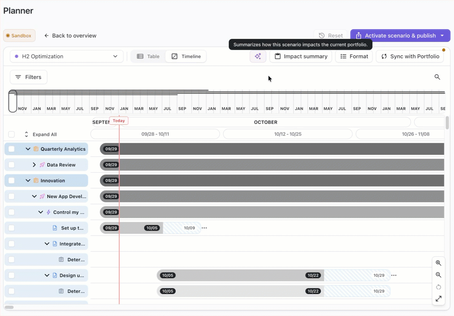Viewport: 454px width, 316px height.
Task: Check the Control my ... row checkbox
Action: 11,212
